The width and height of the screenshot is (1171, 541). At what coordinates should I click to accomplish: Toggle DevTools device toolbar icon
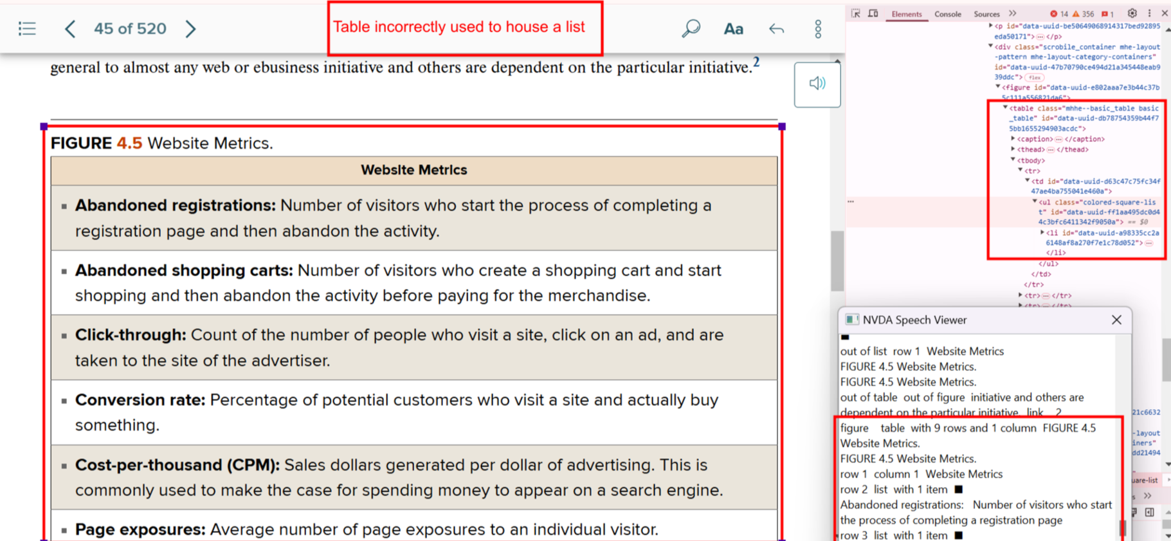click(873, 14)
